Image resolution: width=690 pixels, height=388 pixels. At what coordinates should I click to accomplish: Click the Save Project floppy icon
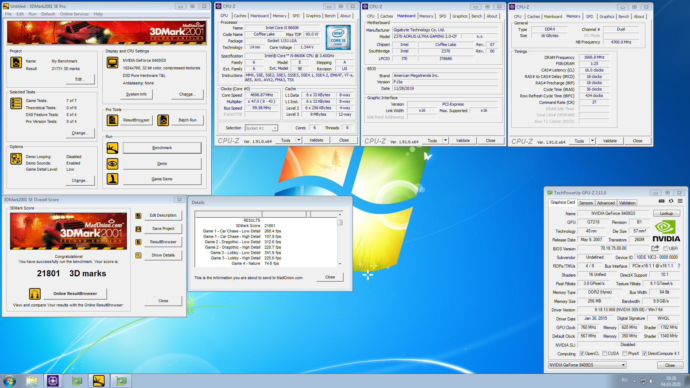coord(138,229)
